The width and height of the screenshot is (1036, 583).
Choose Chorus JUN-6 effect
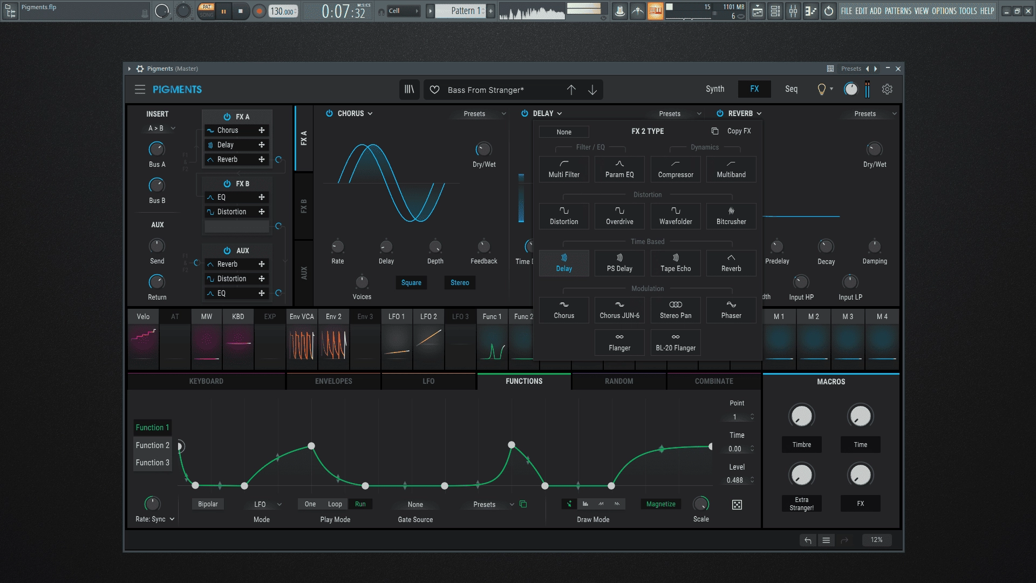point(619,310)
